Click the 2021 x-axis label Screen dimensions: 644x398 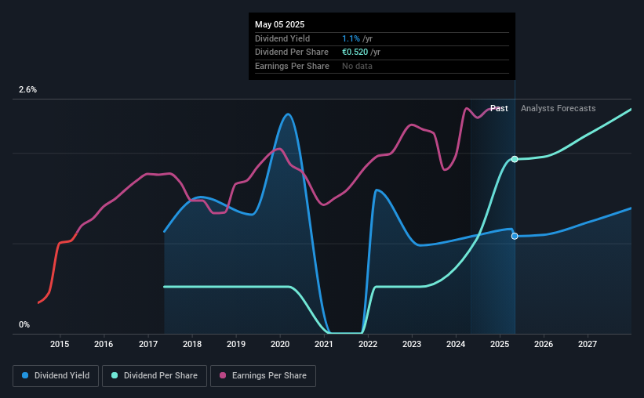pyautogui.click(x=324, y=344)
